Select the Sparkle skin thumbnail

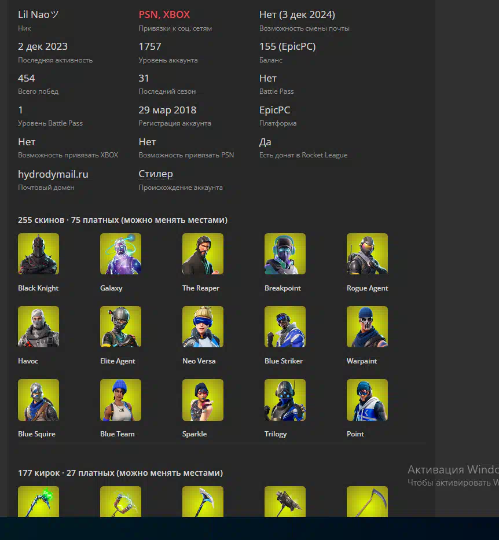tap(203, 400)
